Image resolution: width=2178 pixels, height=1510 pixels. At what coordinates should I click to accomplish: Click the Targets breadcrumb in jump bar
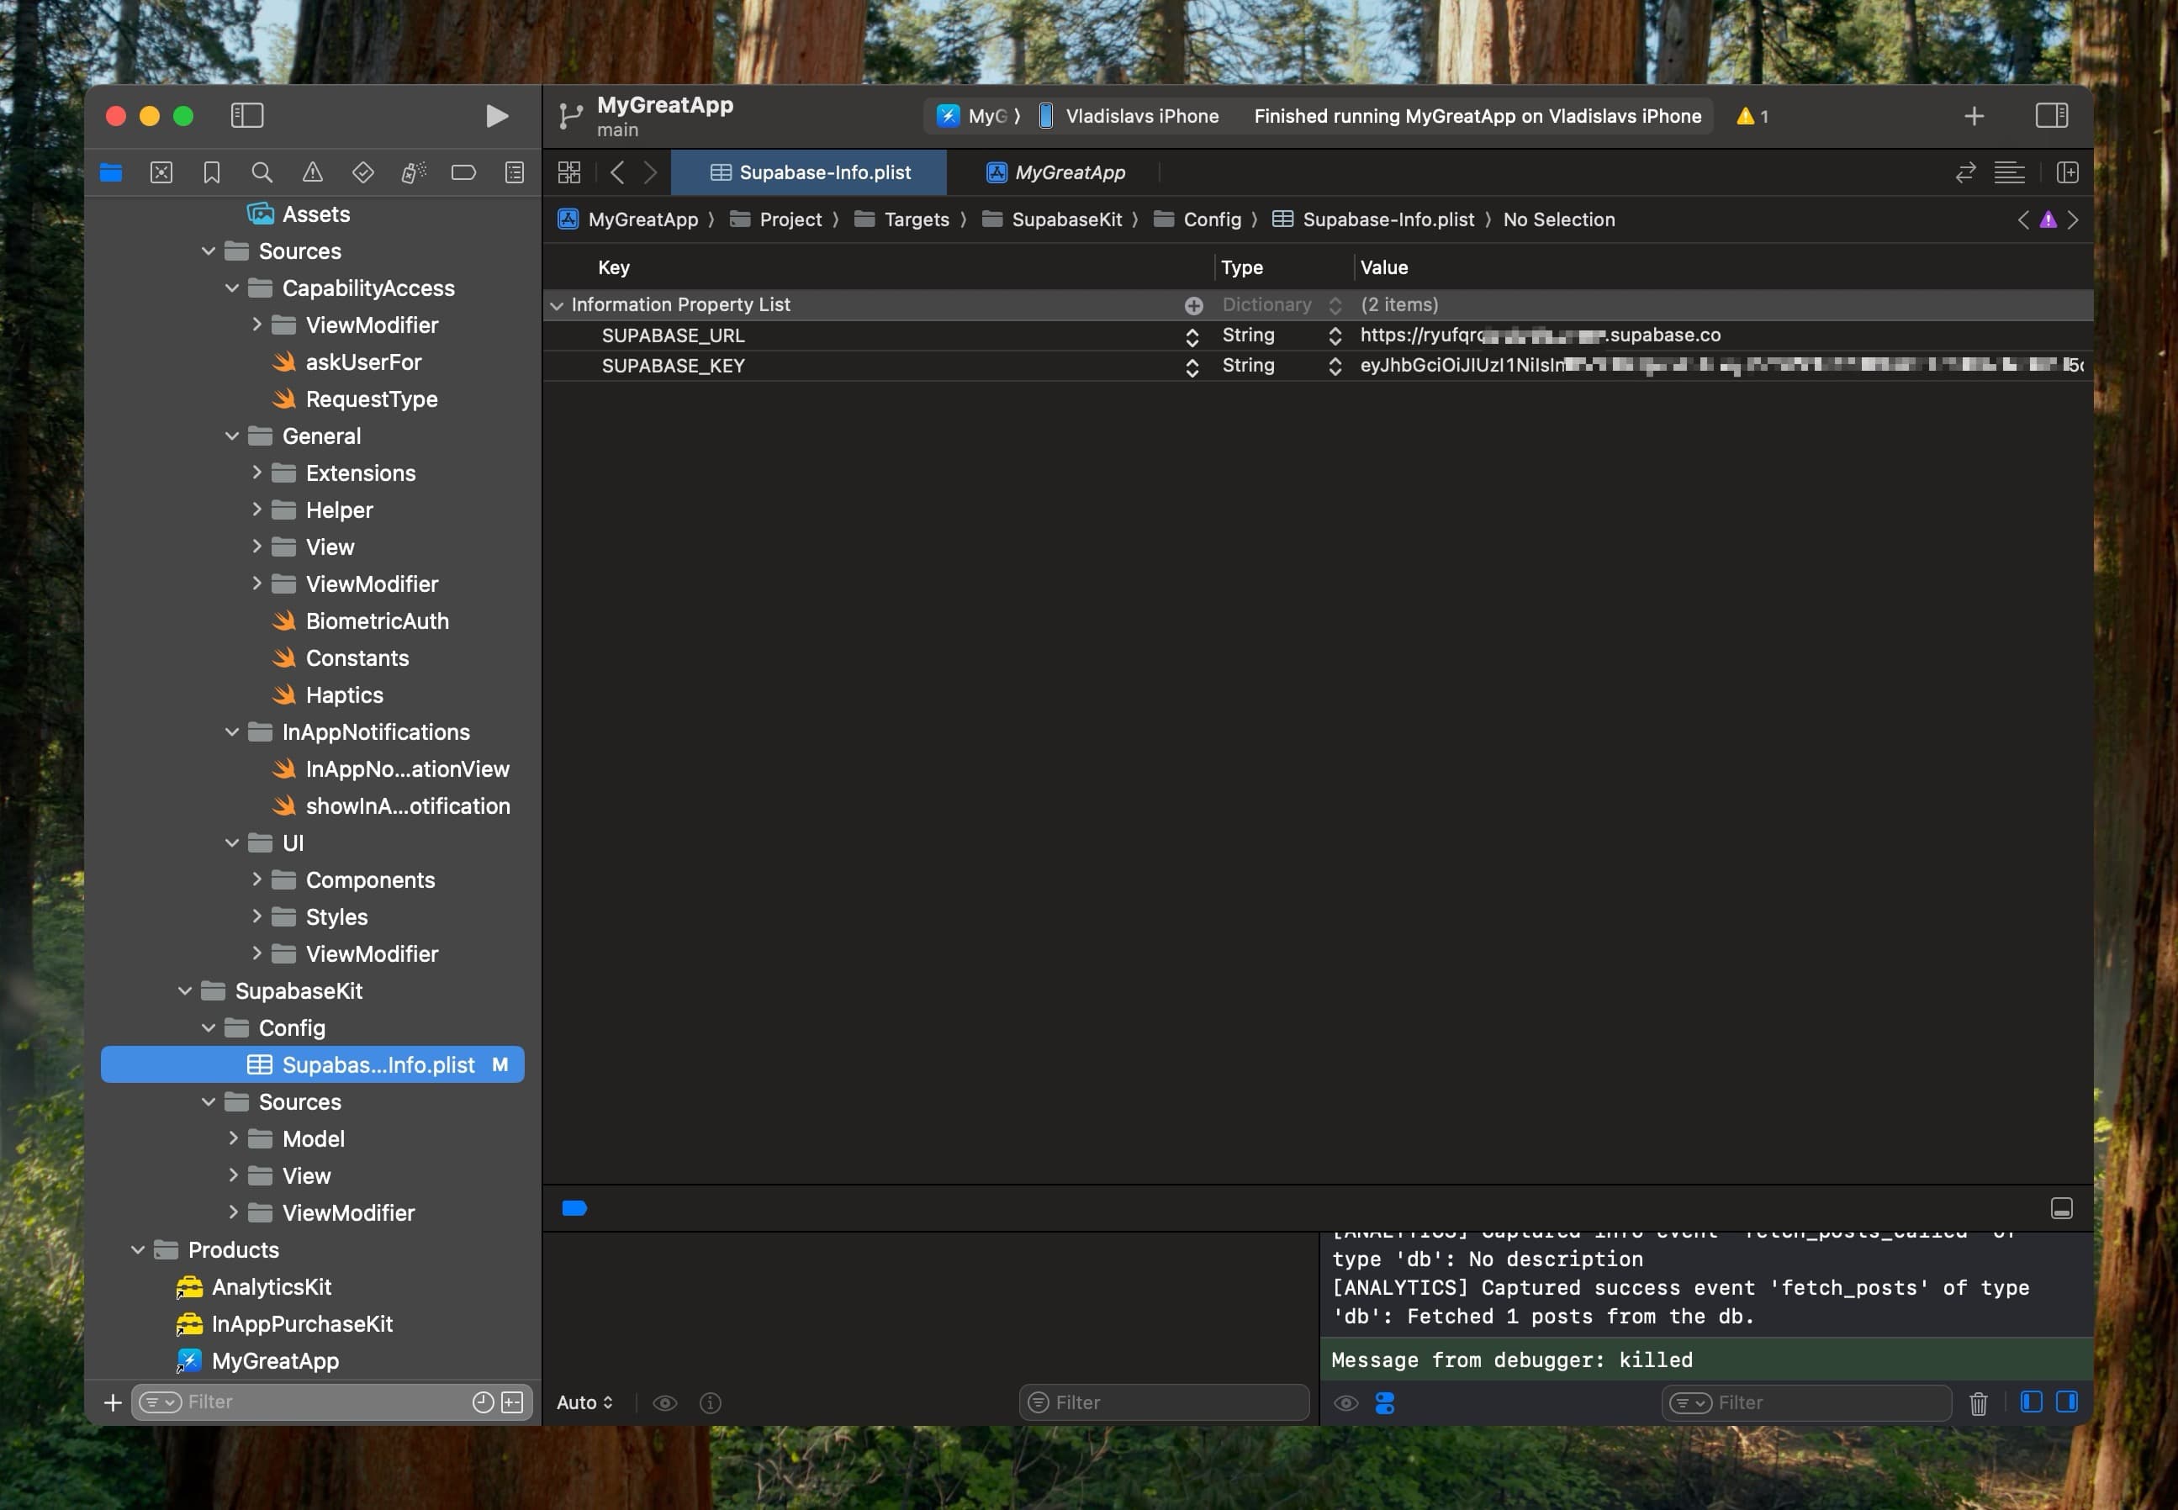pyautogui.click(x=901, y=219)
